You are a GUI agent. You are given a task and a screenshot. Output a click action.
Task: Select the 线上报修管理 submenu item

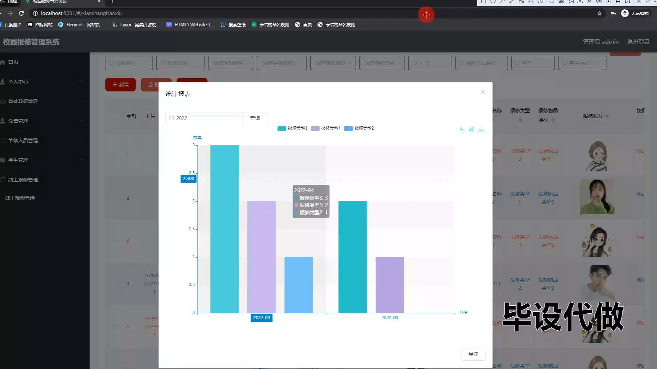pos(20,198)
